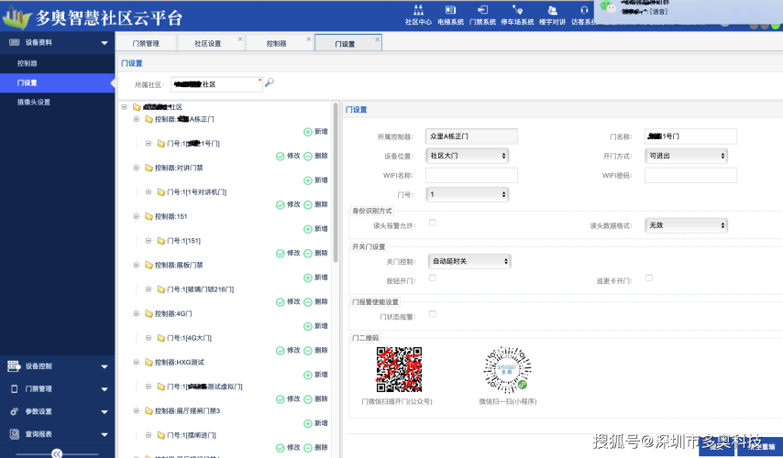The height and width of the screenshot is (458, 783).
Task: Click 新增 icon under 控制器:HXG测试
Action: tap(308, 375)
